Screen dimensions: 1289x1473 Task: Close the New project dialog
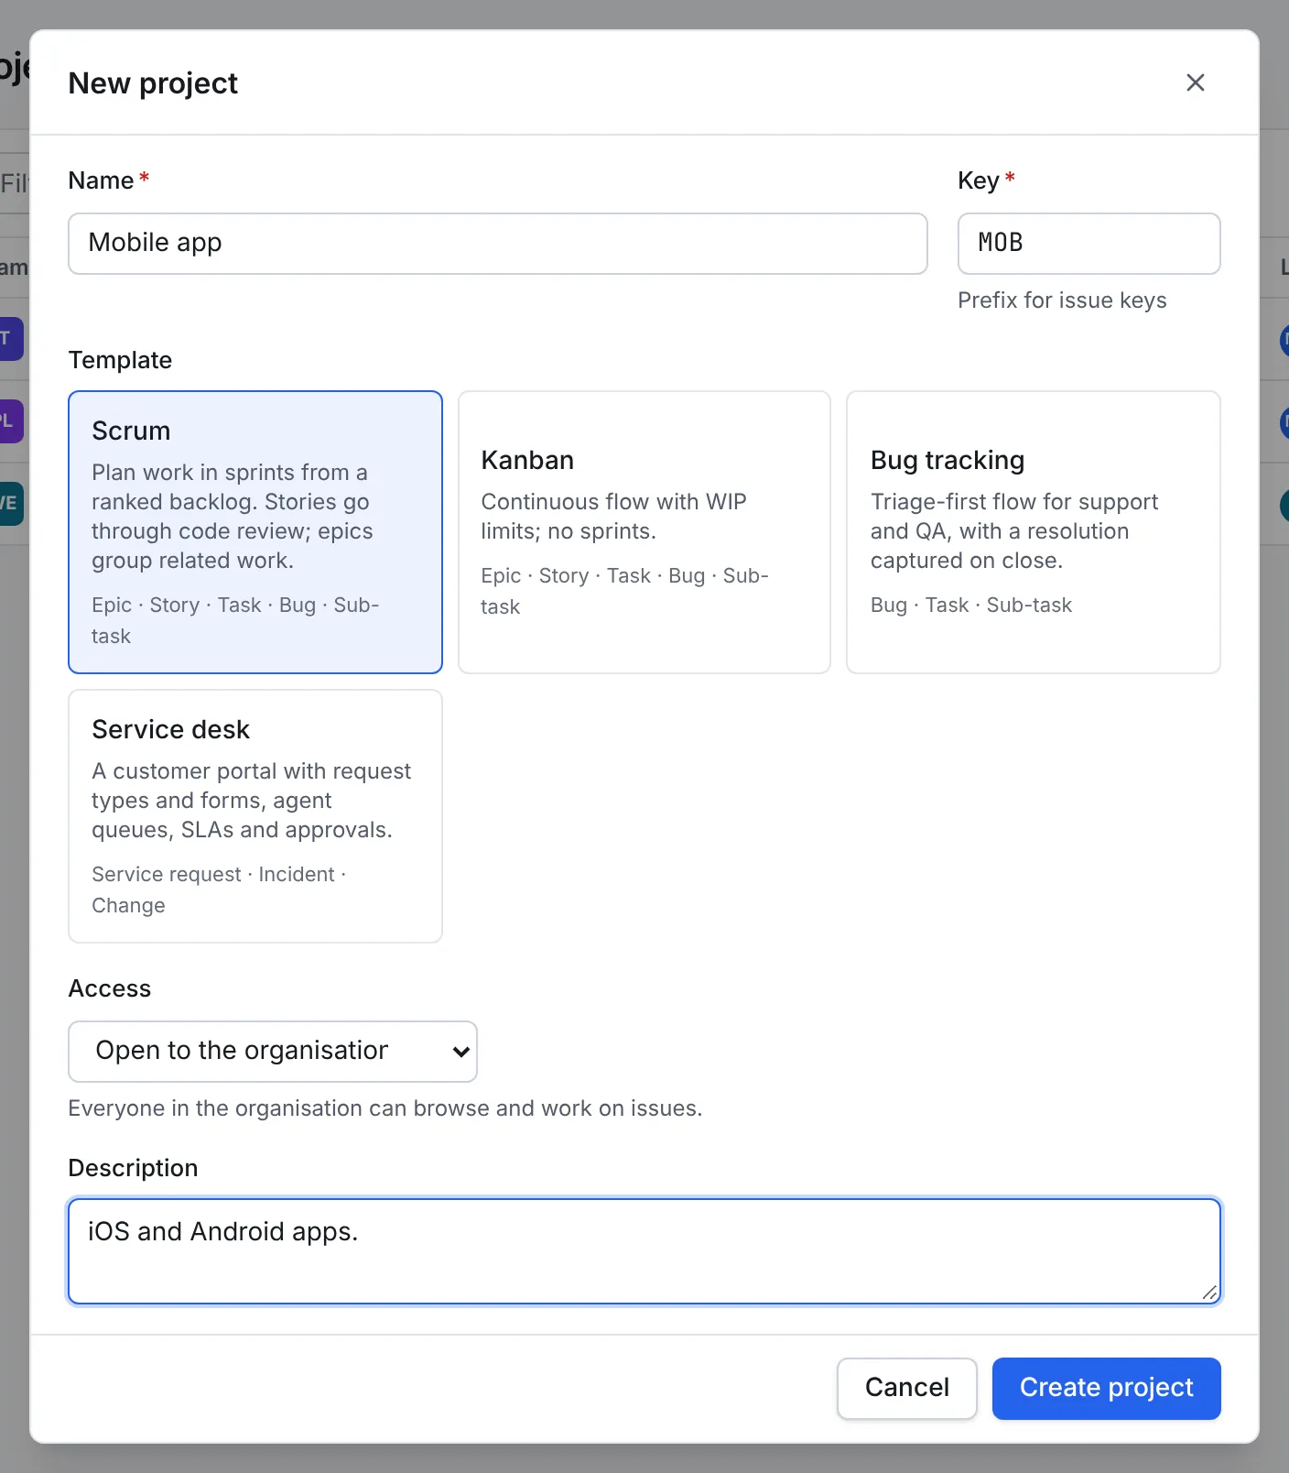coord(1195,82)
